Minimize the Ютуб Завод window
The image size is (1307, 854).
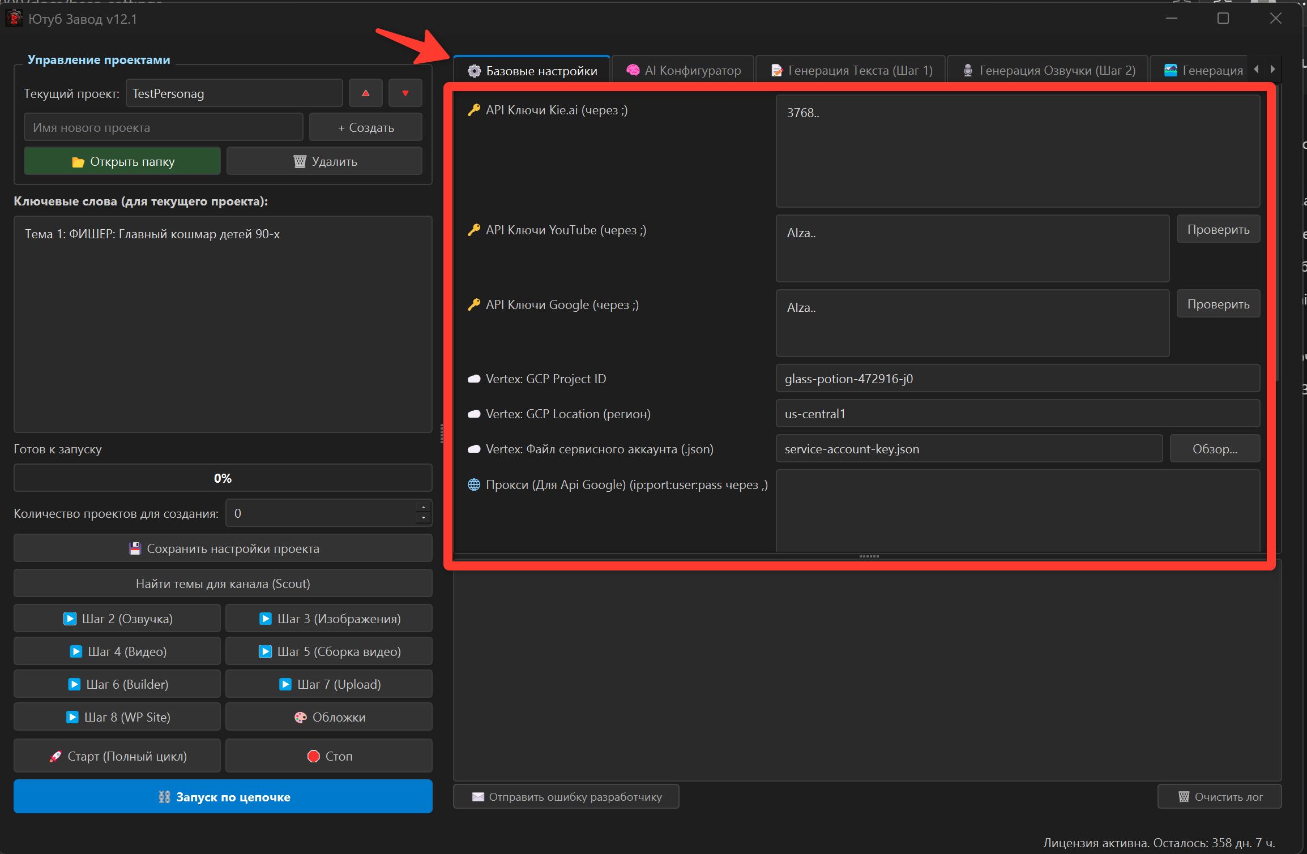pyautogui.click(x=1172, y=19)
